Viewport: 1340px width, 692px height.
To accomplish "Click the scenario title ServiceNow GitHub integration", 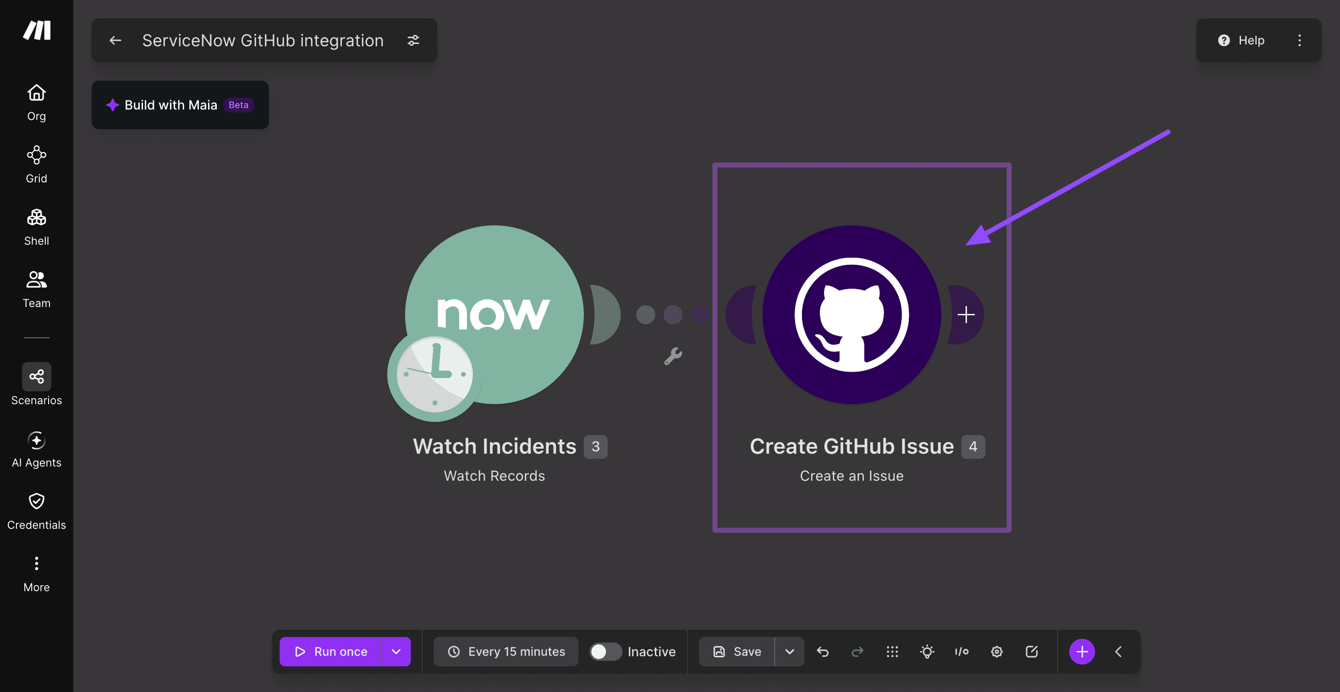I will coord(263,41).
